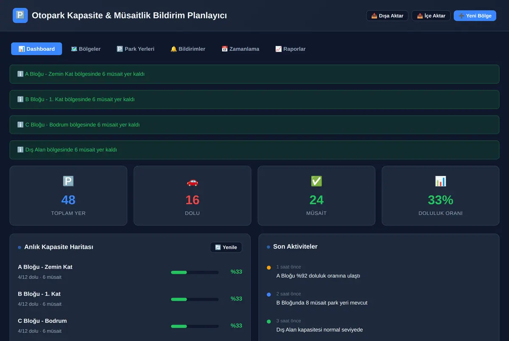
Task: Click the red car icon above 16
Action: click(x=193, y=181)
